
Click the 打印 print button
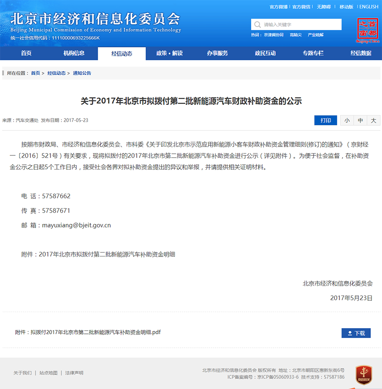point(326,121)
